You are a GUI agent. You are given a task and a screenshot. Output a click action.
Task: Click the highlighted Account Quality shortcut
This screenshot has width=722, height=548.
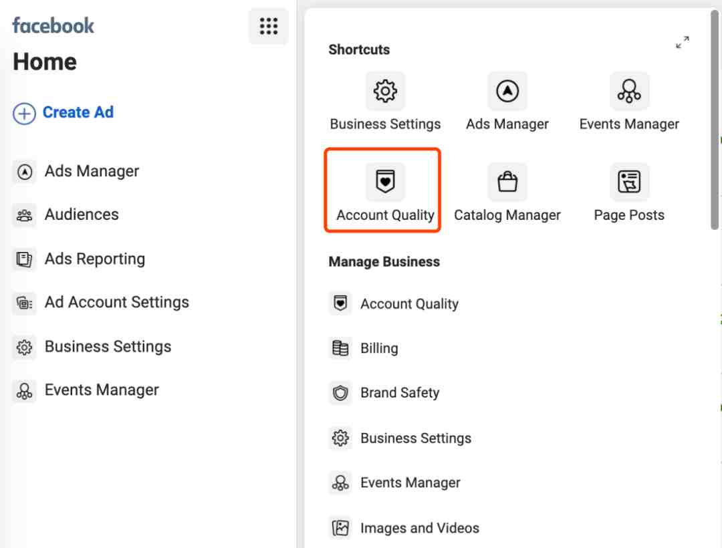385,190
